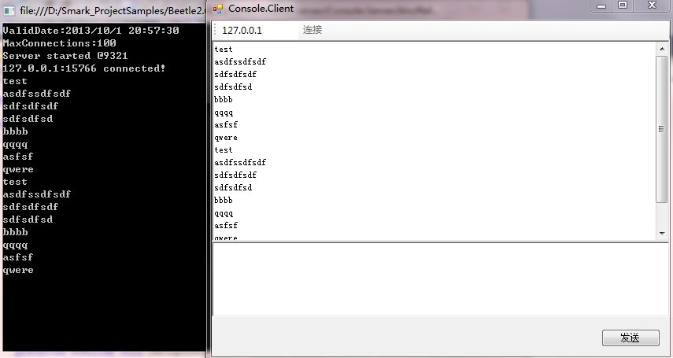Click the empty message input box

coord(440,279)
